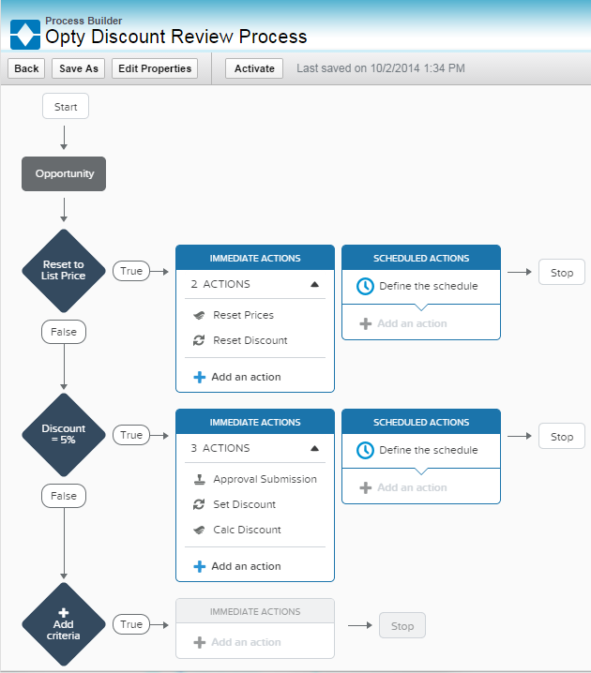Open the Approval Submission action

point(265,479)
